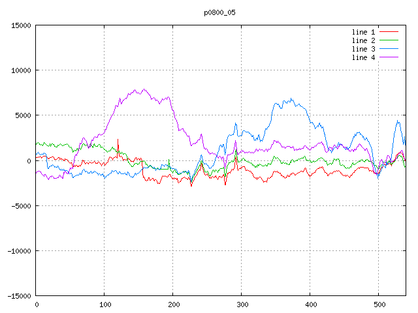Click the red sample next to line 1
Image resolution: width=418 pixels, height=313 pixels.
(389, 32)
